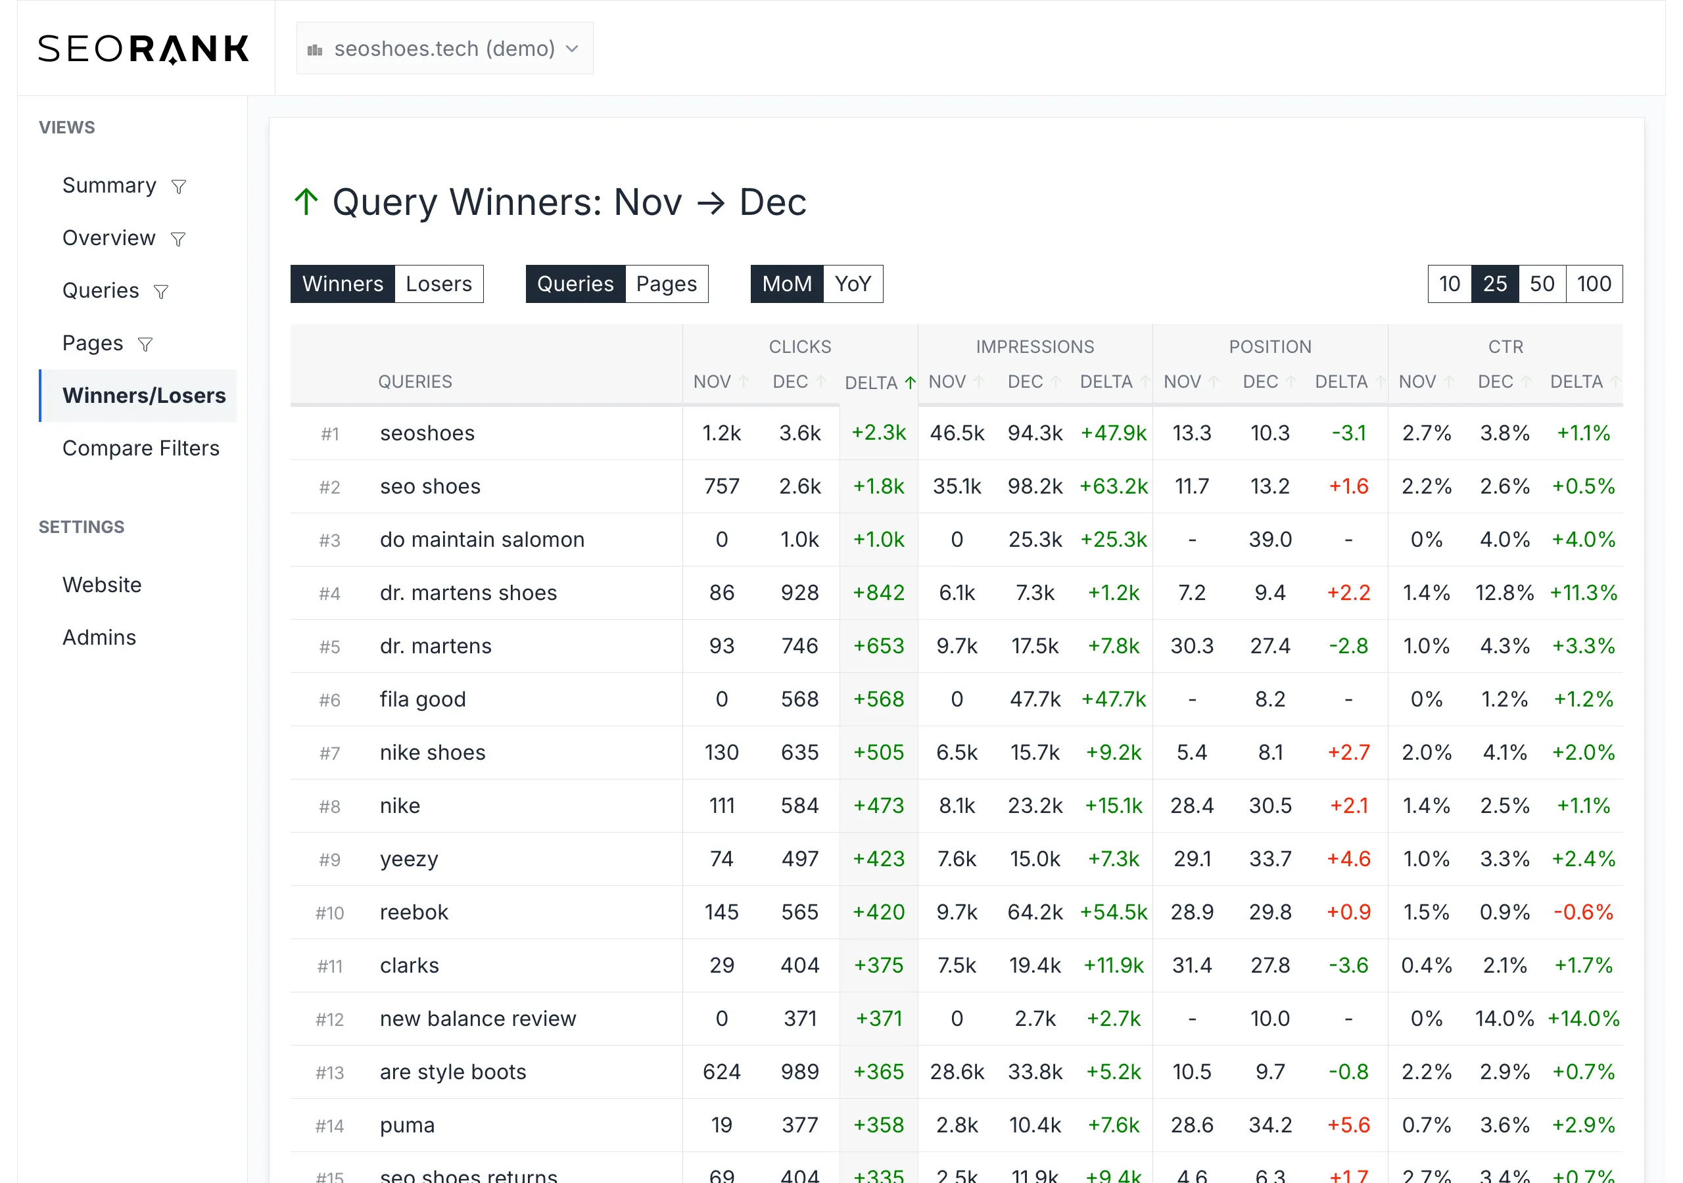Show 100 rows per page
Image resolution: width=1683 pixels, height=1183 pixels.
click(1594, 284)
